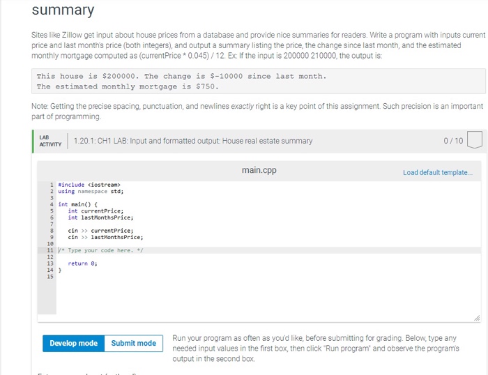
Task: Switch to Develop mode
Action: [73, 343]
